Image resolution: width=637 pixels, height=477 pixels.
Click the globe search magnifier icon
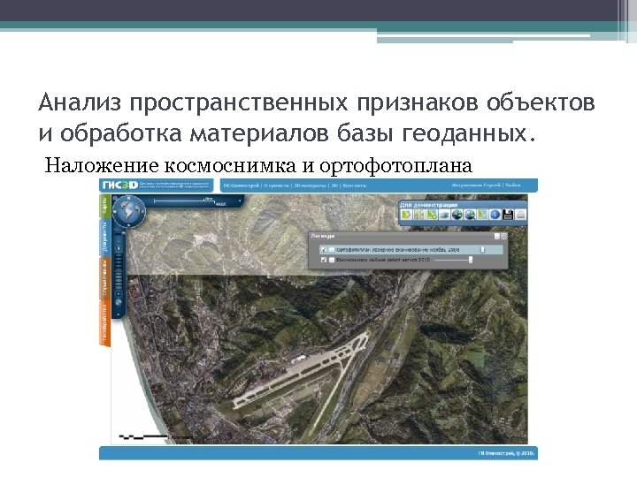click(470, 215)
